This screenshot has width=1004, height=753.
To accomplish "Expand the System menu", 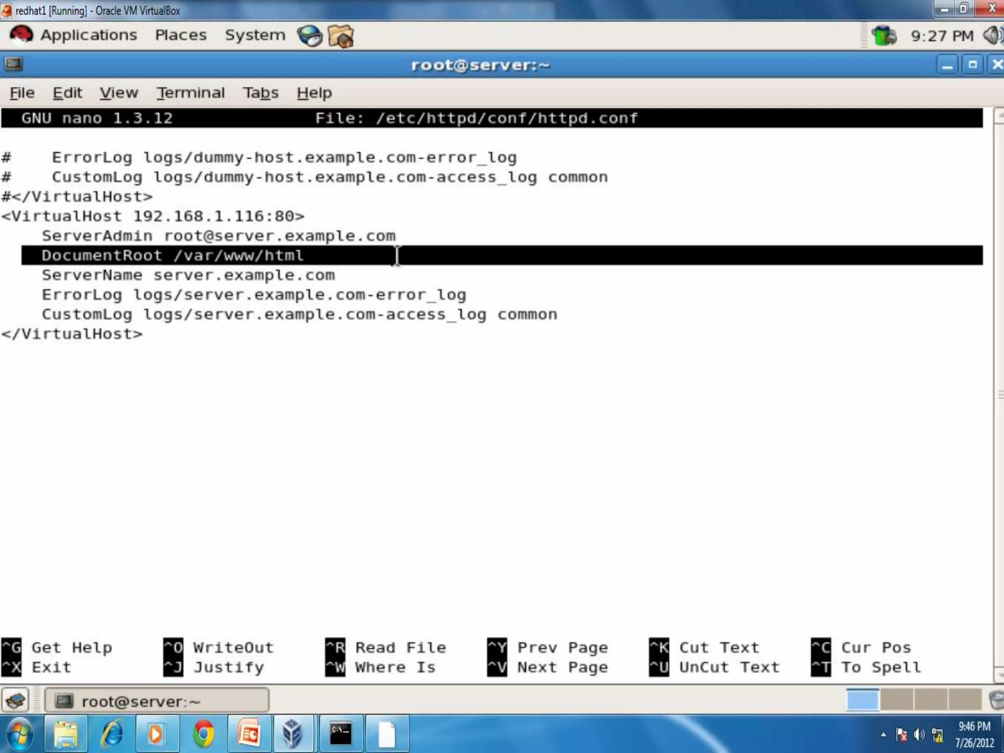I will pos(254,35).
